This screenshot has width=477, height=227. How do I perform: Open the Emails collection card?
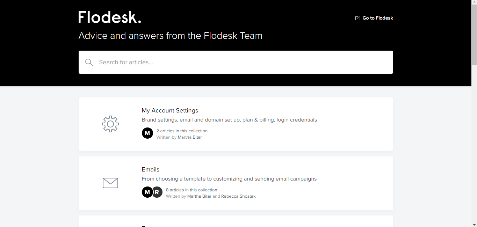(236, 183)
